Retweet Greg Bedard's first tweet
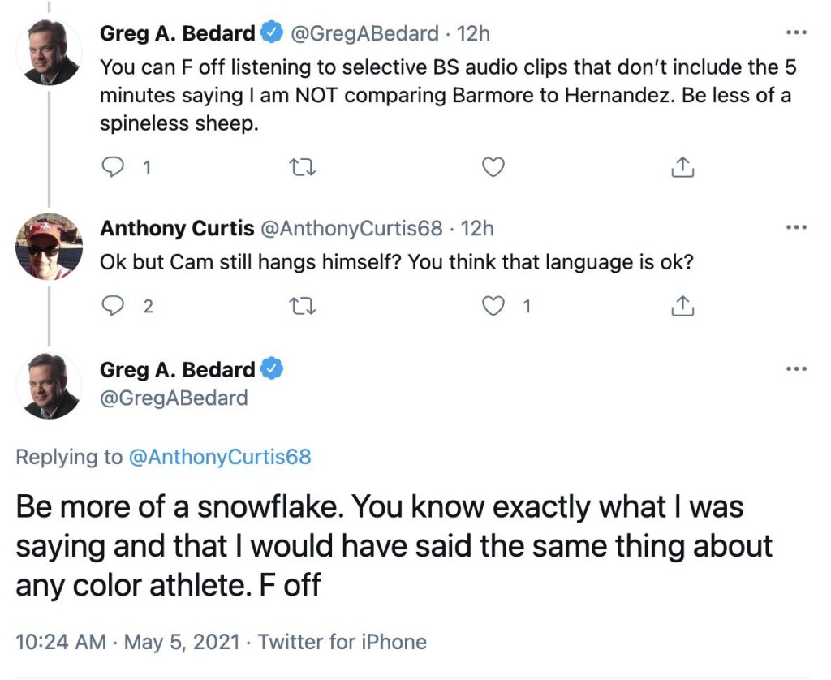 point(302,168)
